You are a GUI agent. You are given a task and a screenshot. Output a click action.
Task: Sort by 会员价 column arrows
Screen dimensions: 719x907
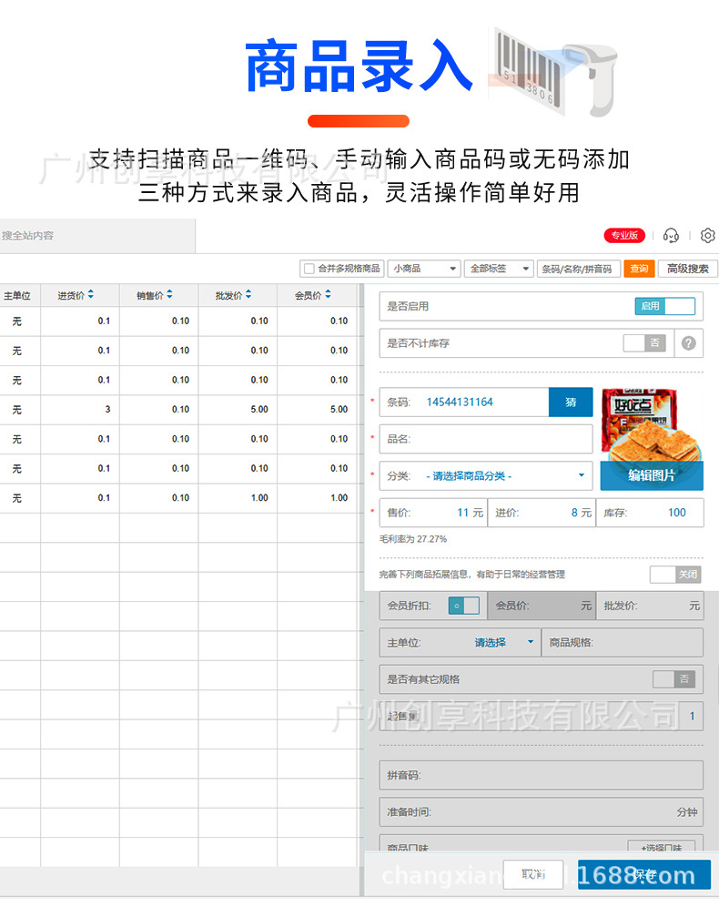328,294
